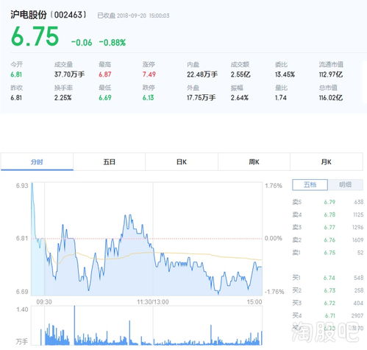This screenshot has width=367, height=350.
Task: Click the 11:30/13:00 time axis label
Action: tap(153, 302)
